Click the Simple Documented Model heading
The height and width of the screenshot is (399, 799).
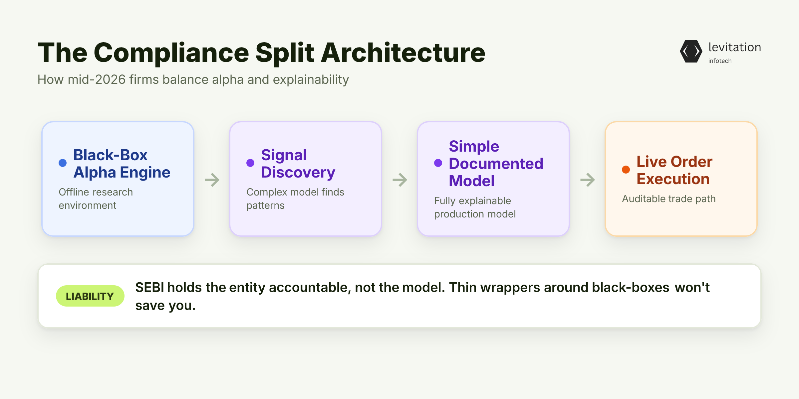[496, 164]
